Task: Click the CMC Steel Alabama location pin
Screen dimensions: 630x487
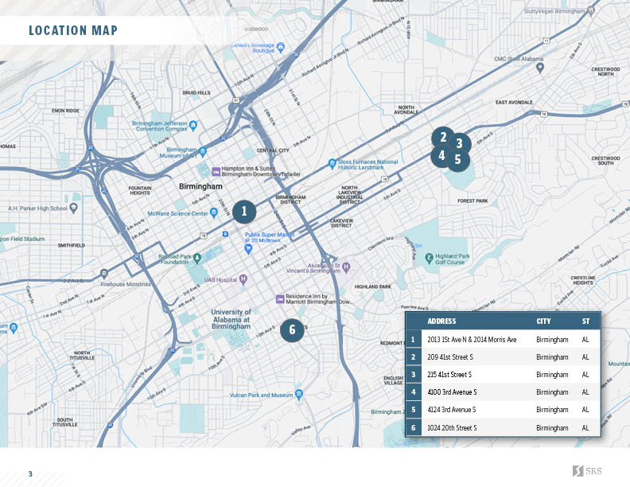Action: click(540, 68)
